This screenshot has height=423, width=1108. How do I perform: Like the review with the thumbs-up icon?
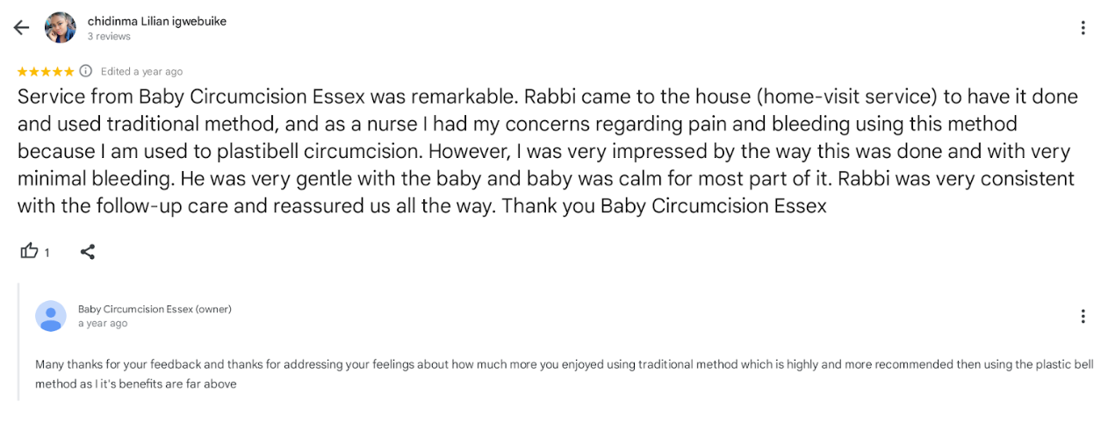point(29,252)
